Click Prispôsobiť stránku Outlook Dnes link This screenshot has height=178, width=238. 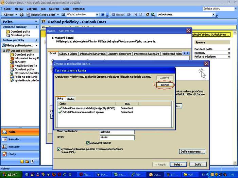click(x=211, y=35)
